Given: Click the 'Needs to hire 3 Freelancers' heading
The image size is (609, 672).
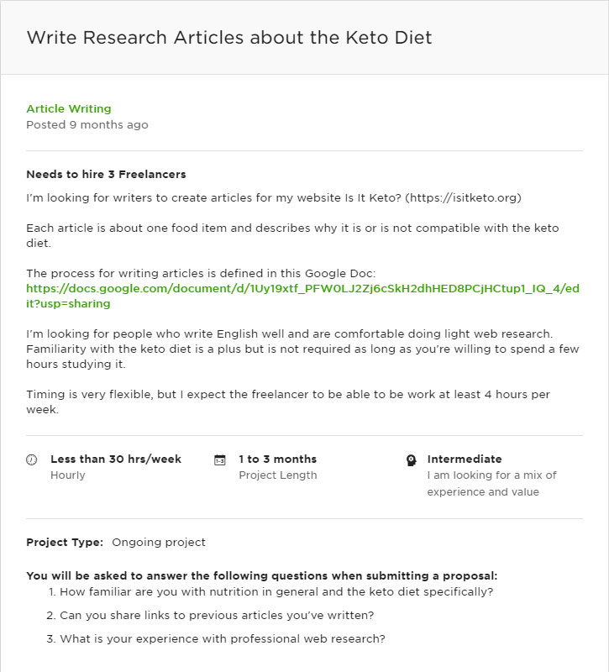Looking at the screenshot, I should click(x=106, y=175).
